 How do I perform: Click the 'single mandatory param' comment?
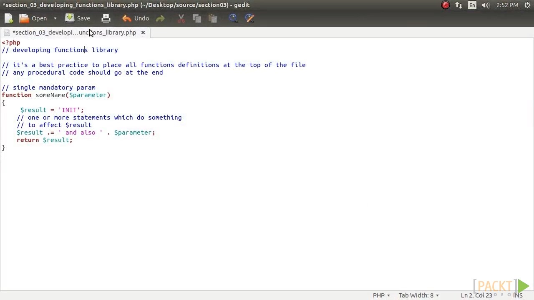[48, 87]
